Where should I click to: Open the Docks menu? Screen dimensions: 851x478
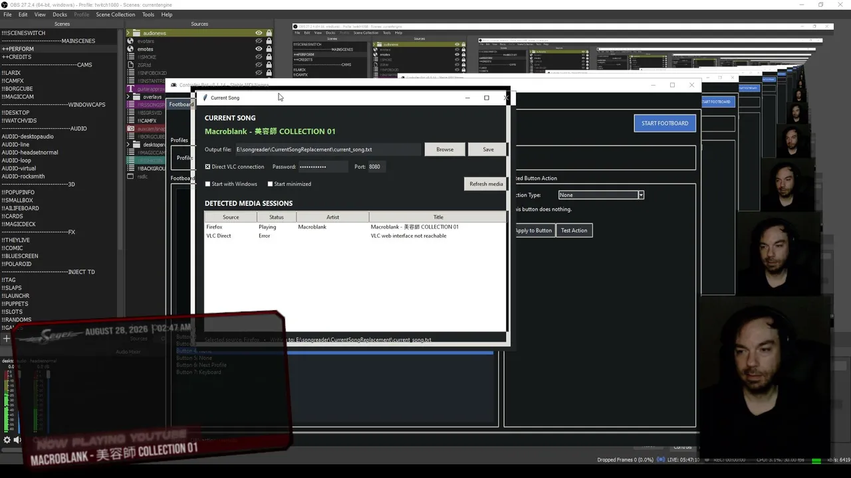coord(60,15)
